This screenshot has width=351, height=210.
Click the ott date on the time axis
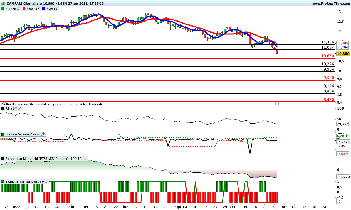tap(284, 207)
